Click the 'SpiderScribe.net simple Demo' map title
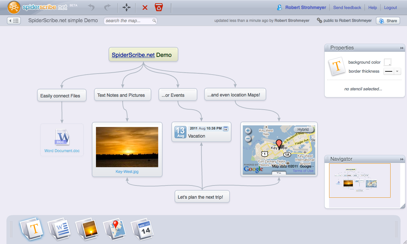407x244 pixels. coord(63,21)
